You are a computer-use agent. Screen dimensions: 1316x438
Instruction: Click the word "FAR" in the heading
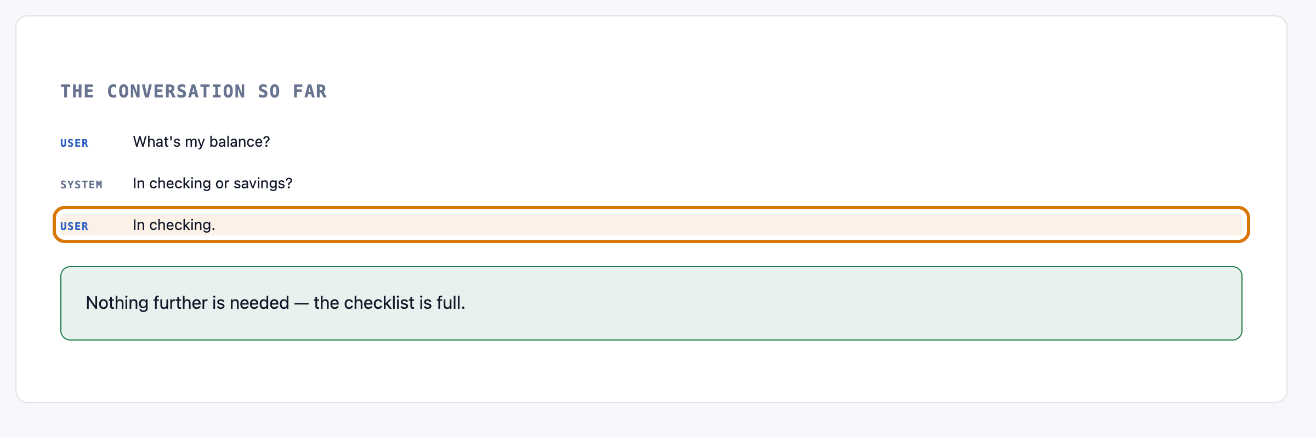click(x=310, y=91)
